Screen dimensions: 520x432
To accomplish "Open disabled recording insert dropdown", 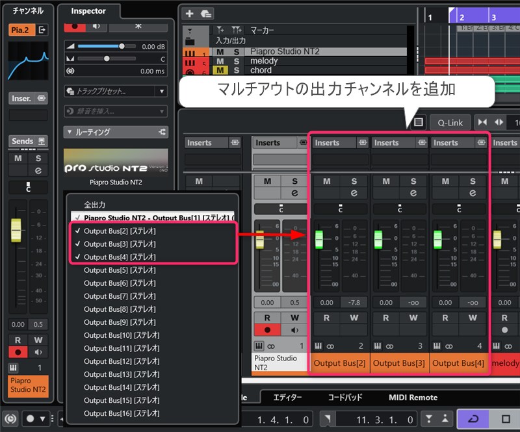I will [161, 111].
